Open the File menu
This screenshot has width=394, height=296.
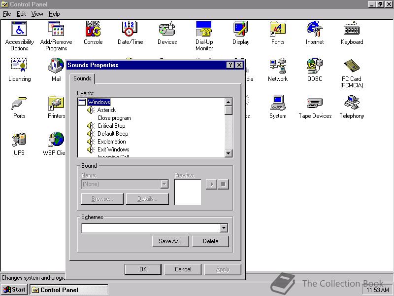(x=7, y=14)
